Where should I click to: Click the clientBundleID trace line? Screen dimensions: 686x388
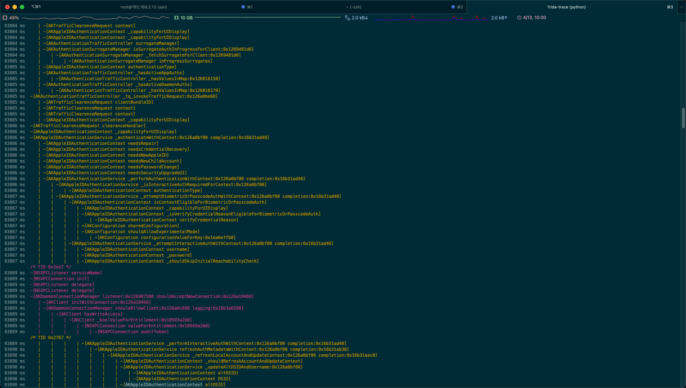[98, 102]
